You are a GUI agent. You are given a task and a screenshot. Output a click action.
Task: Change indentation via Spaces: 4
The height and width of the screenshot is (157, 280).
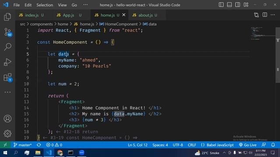160,145
